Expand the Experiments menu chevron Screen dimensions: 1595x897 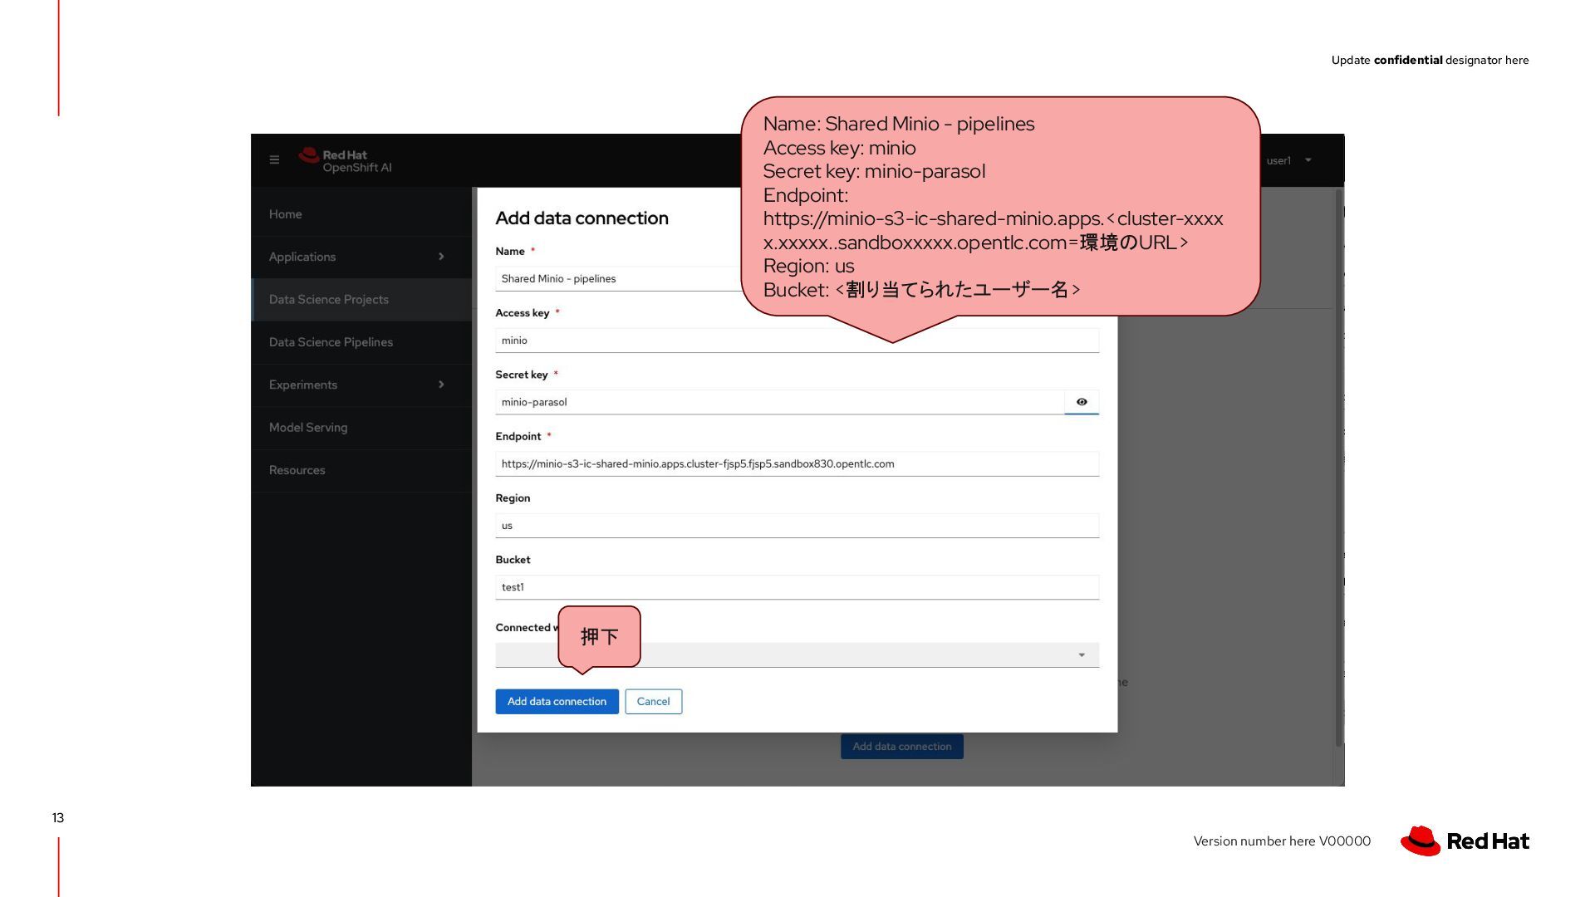(441, 385)
